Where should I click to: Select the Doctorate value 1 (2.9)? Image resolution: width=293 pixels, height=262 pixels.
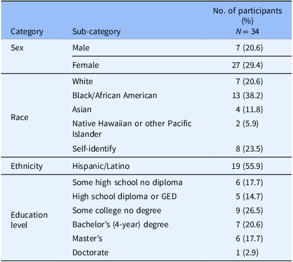pos(247,252)
